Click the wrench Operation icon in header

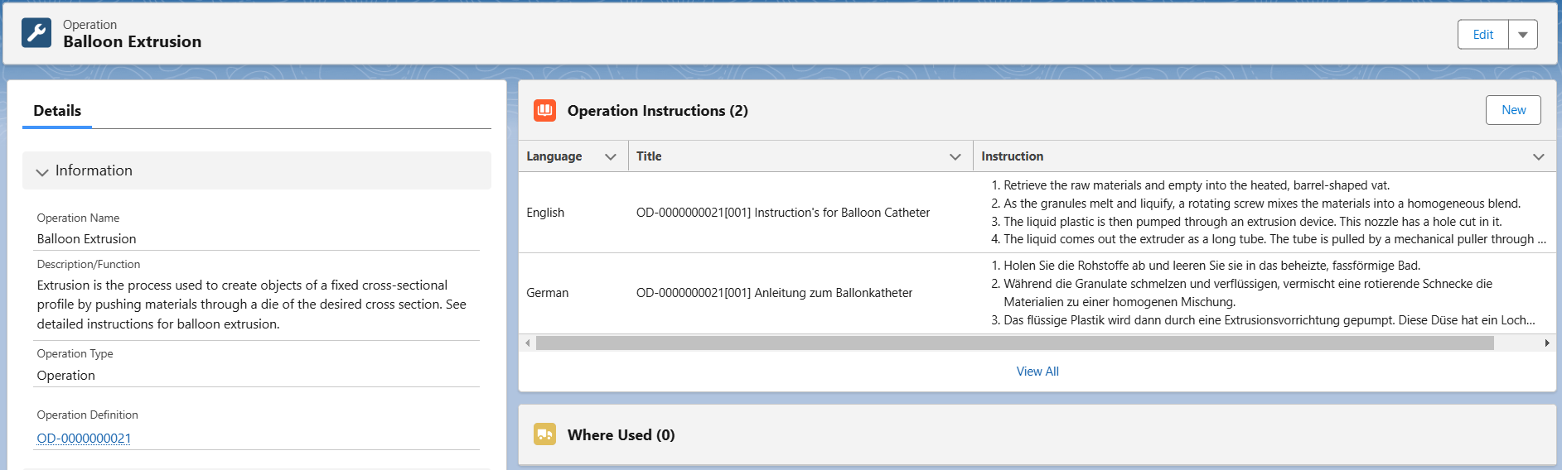coord(36,33)
